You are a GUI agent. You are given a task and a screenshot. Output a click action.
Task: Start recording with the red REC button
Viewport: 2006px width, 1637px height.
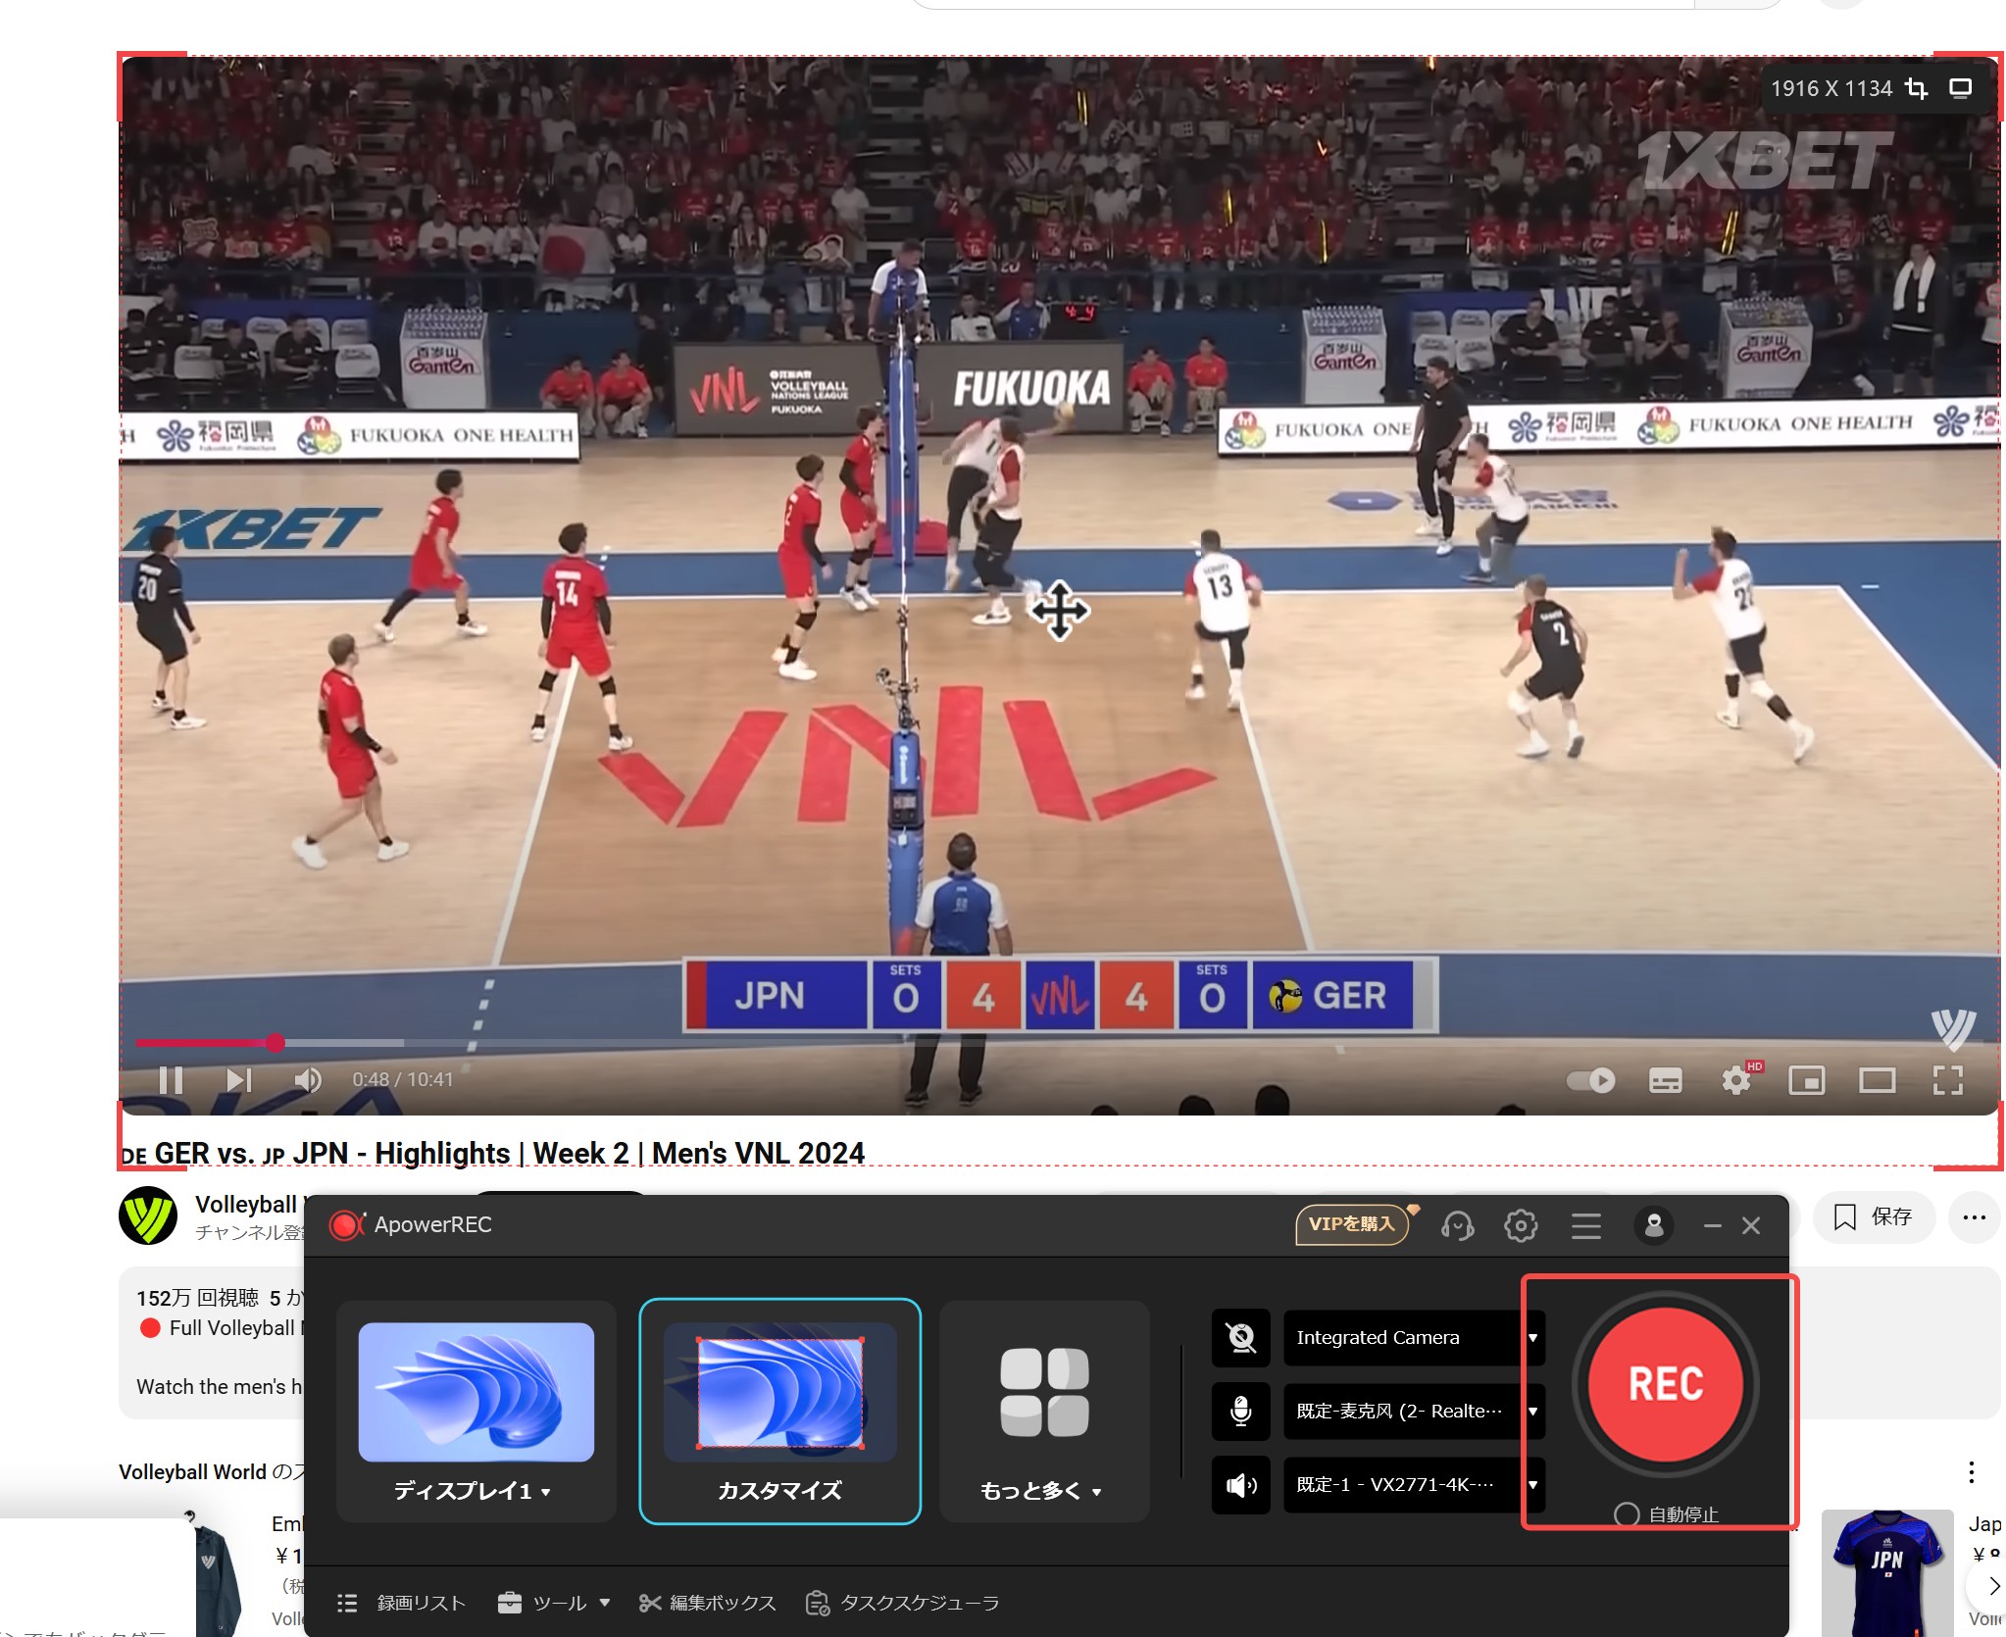tap(1666, 1384)
